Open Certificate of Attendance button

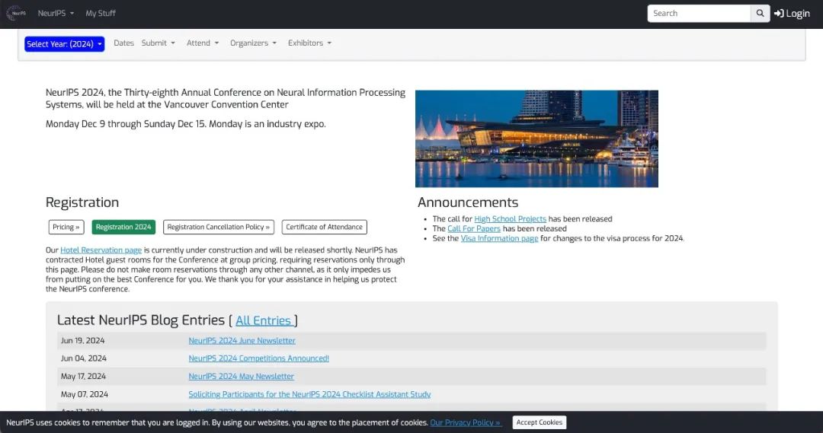coord(325,227)
